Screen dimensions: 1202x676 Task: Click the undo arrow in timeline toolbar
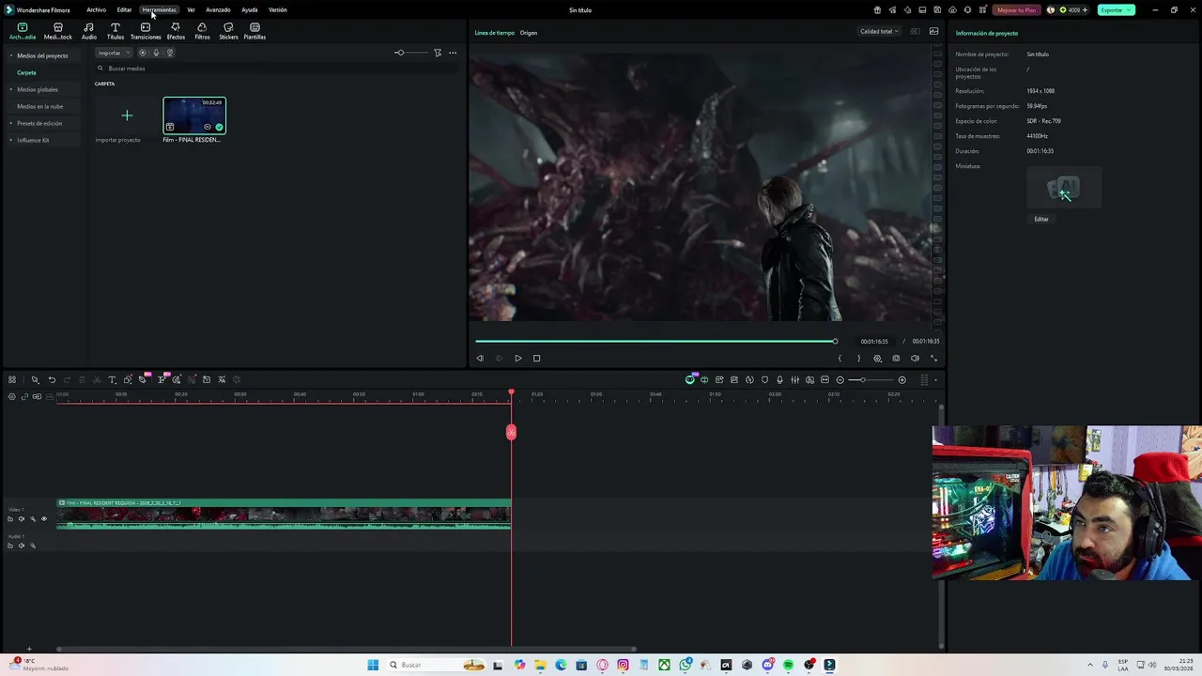(52, 379)
